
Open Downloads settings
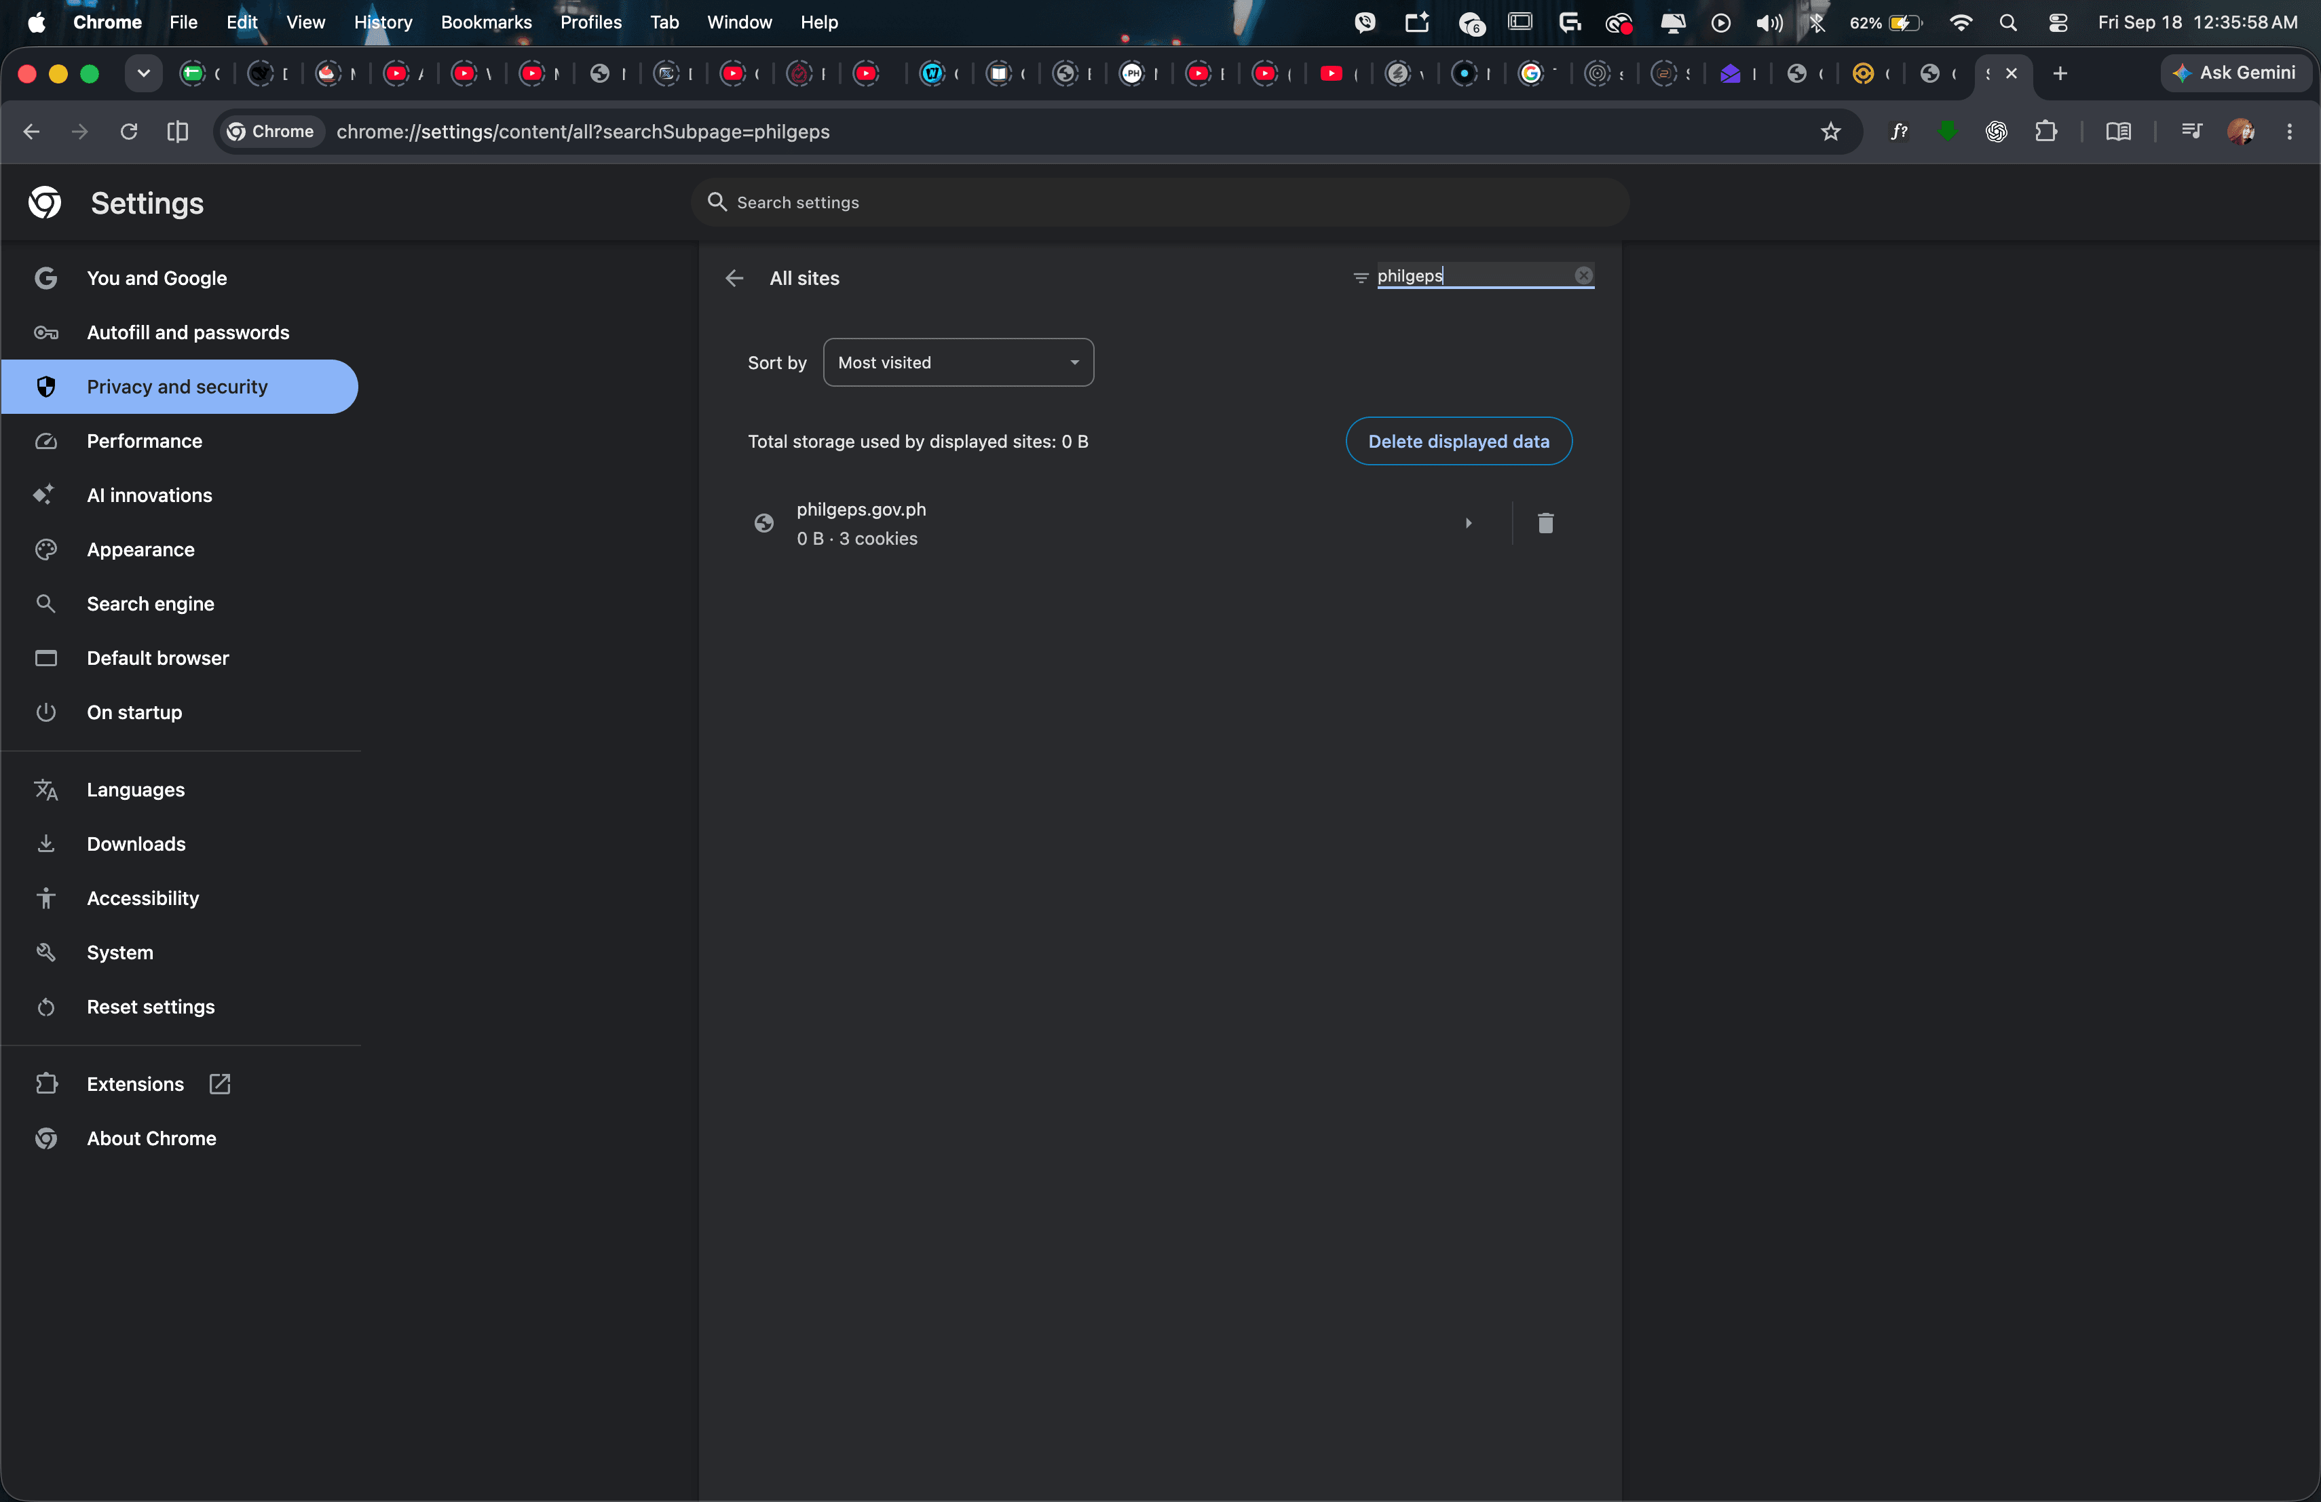181,844
